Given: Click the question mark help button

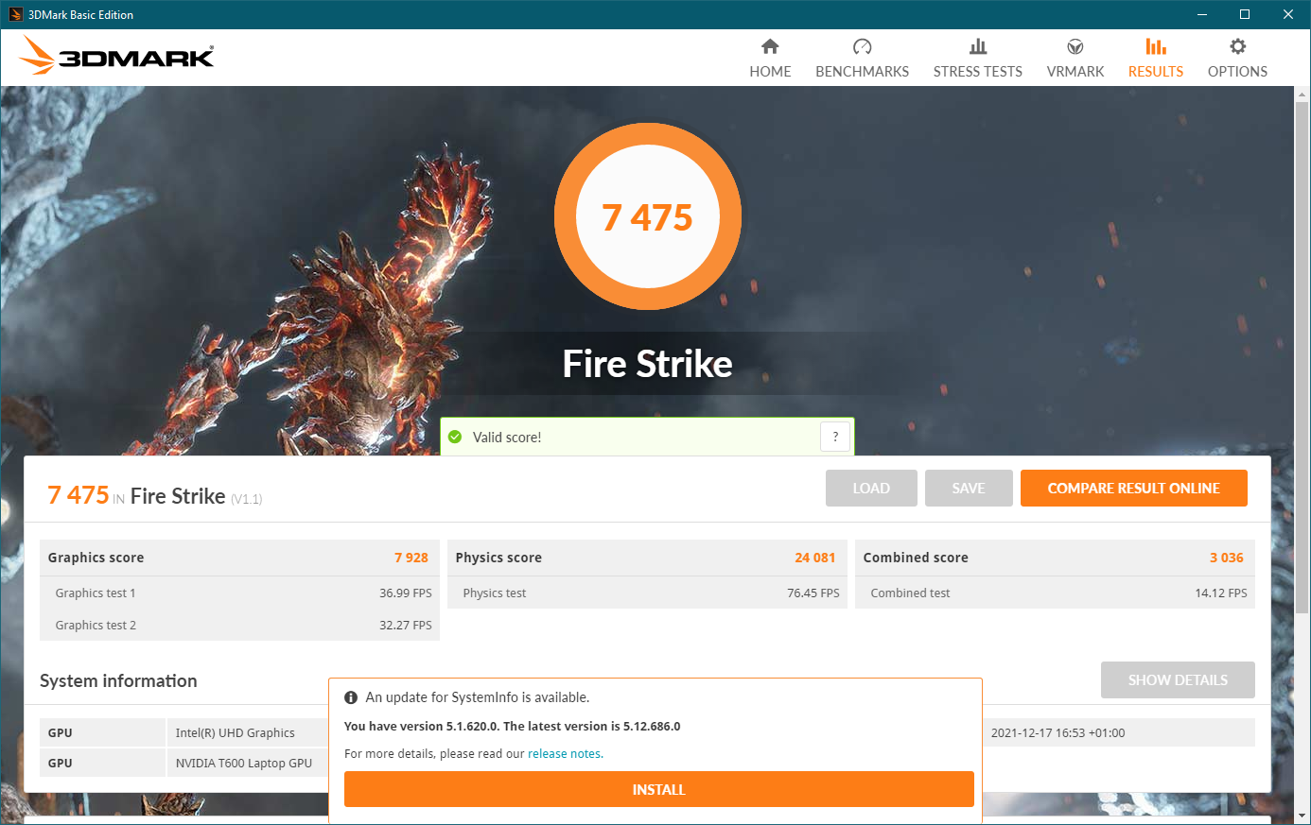Looking at the screenshot, I should coord(835,437).
